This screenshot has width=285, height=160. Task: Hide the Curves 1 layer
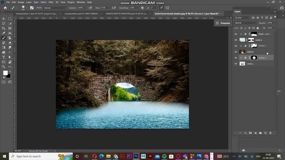(x=236, y=46)
